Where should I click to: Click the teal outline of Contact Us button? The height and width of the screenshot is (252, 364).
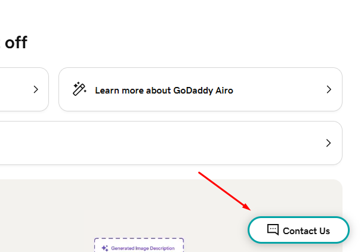(298, 217)
